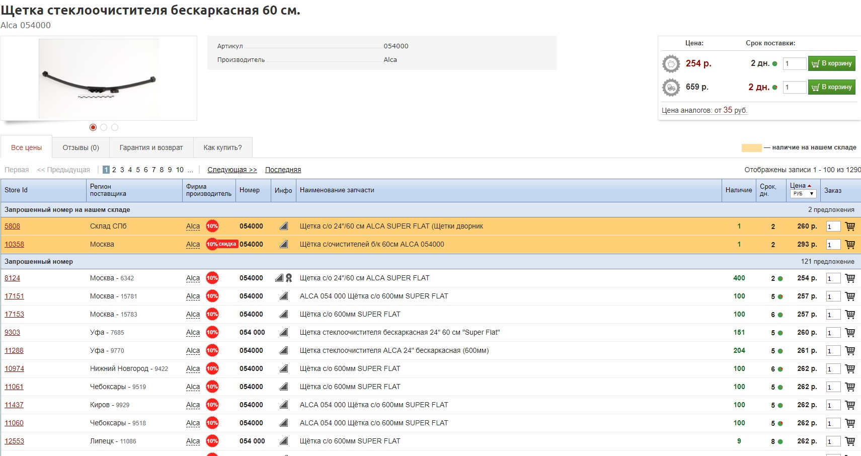Click the 10% discount badge in row 8124
The width and height of the screenshot is (861, 456).
pos(212,278)
